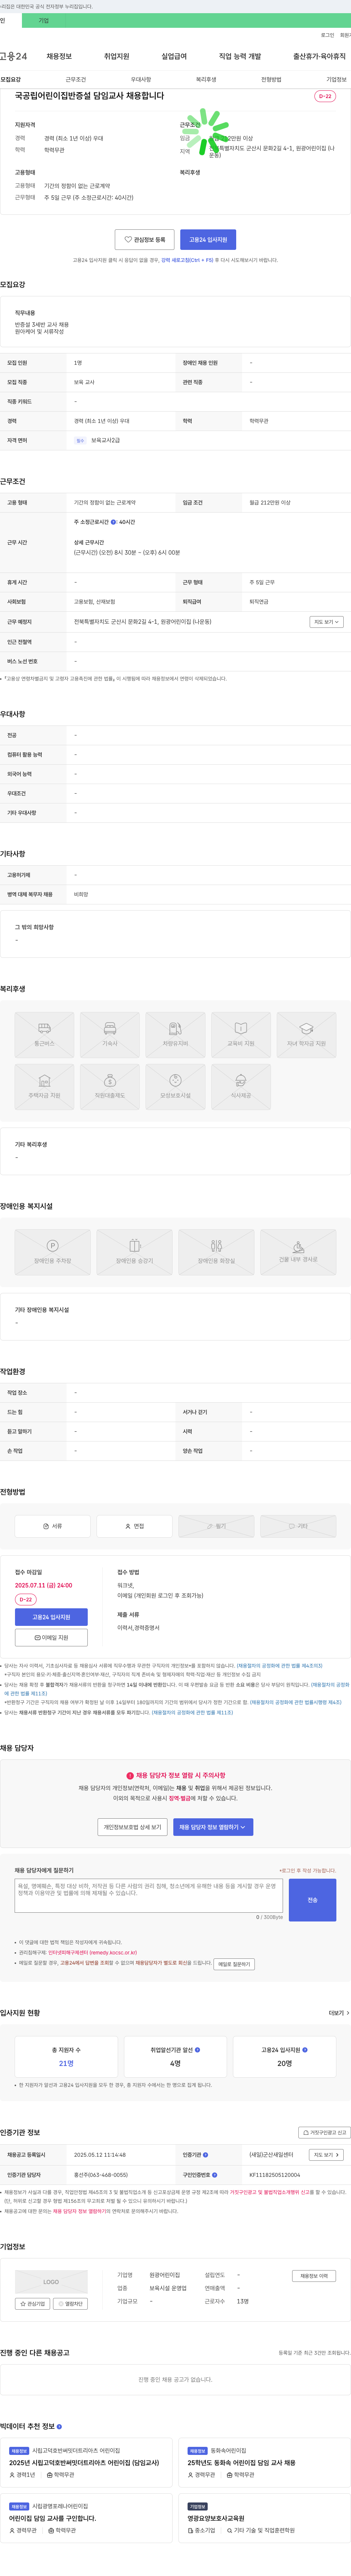This screenshot has width=351, height=2576.
Task: Click the 차량유지비 welfare icon
Action: (175, 1035)
